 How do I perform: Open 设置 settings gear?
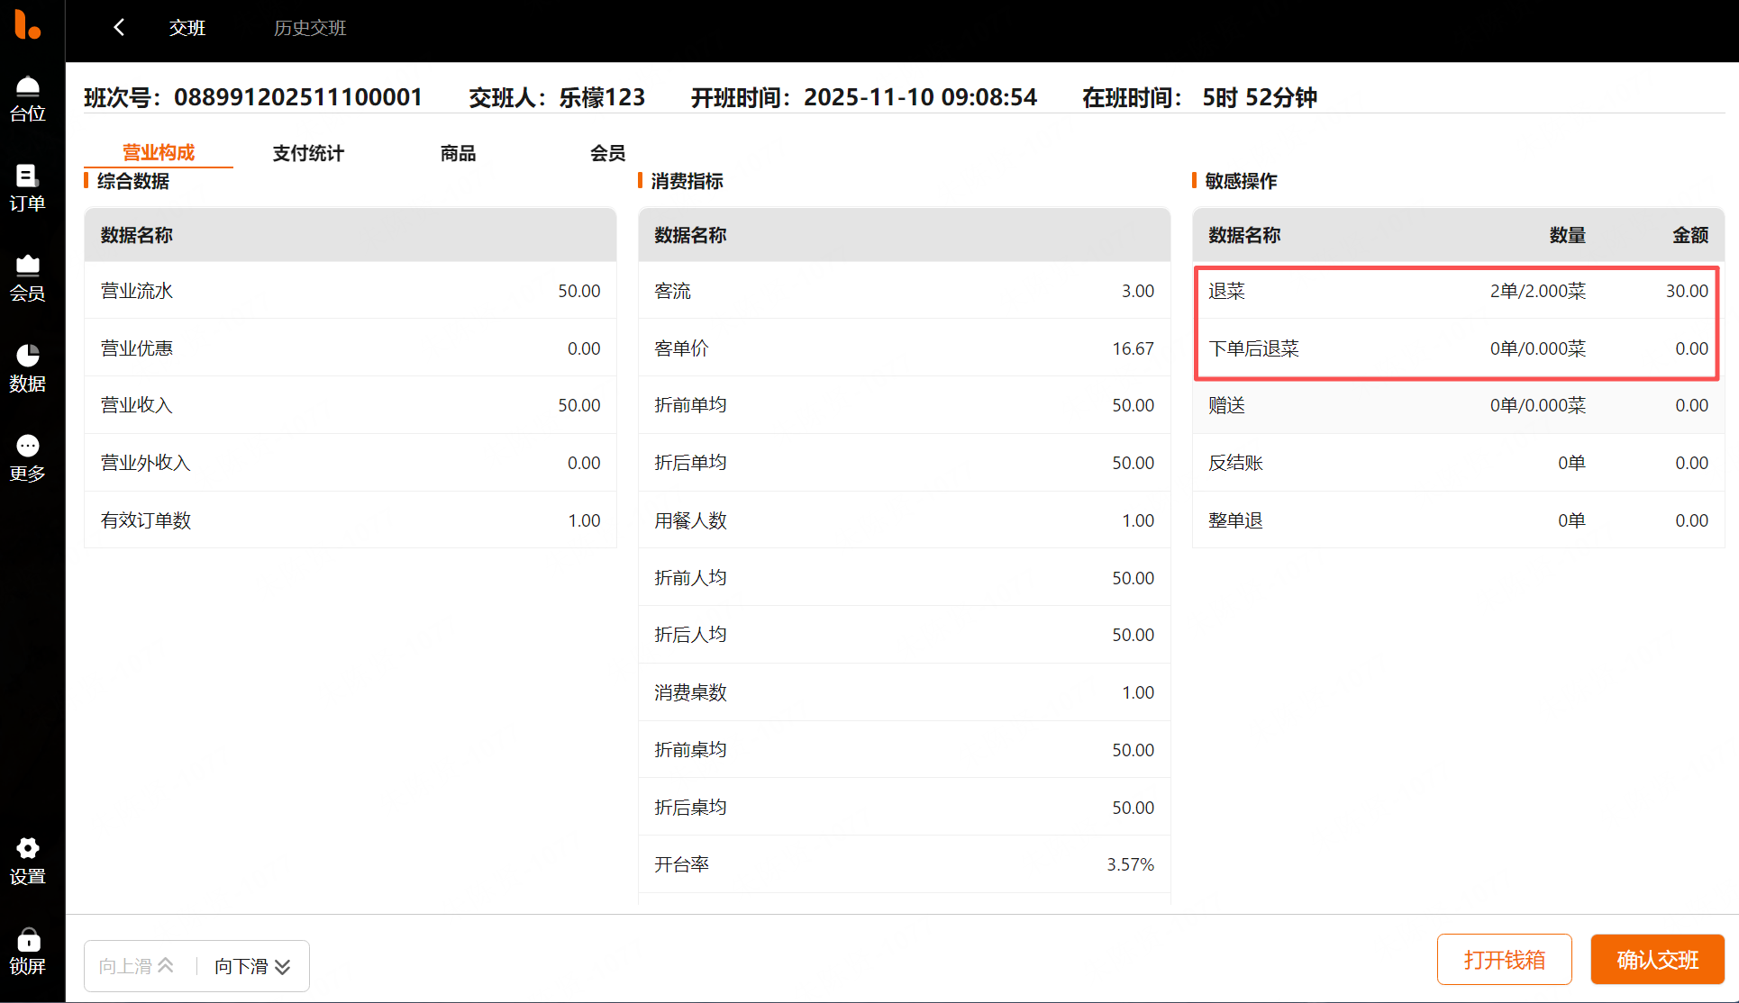(x=28, y=861)
